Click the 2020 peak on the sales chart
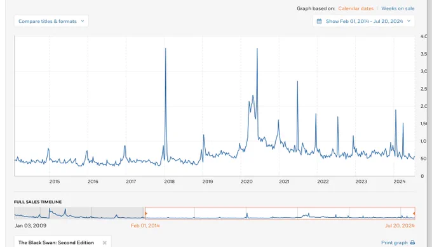This screenshot has height=247, width=432. coord(257,49)
